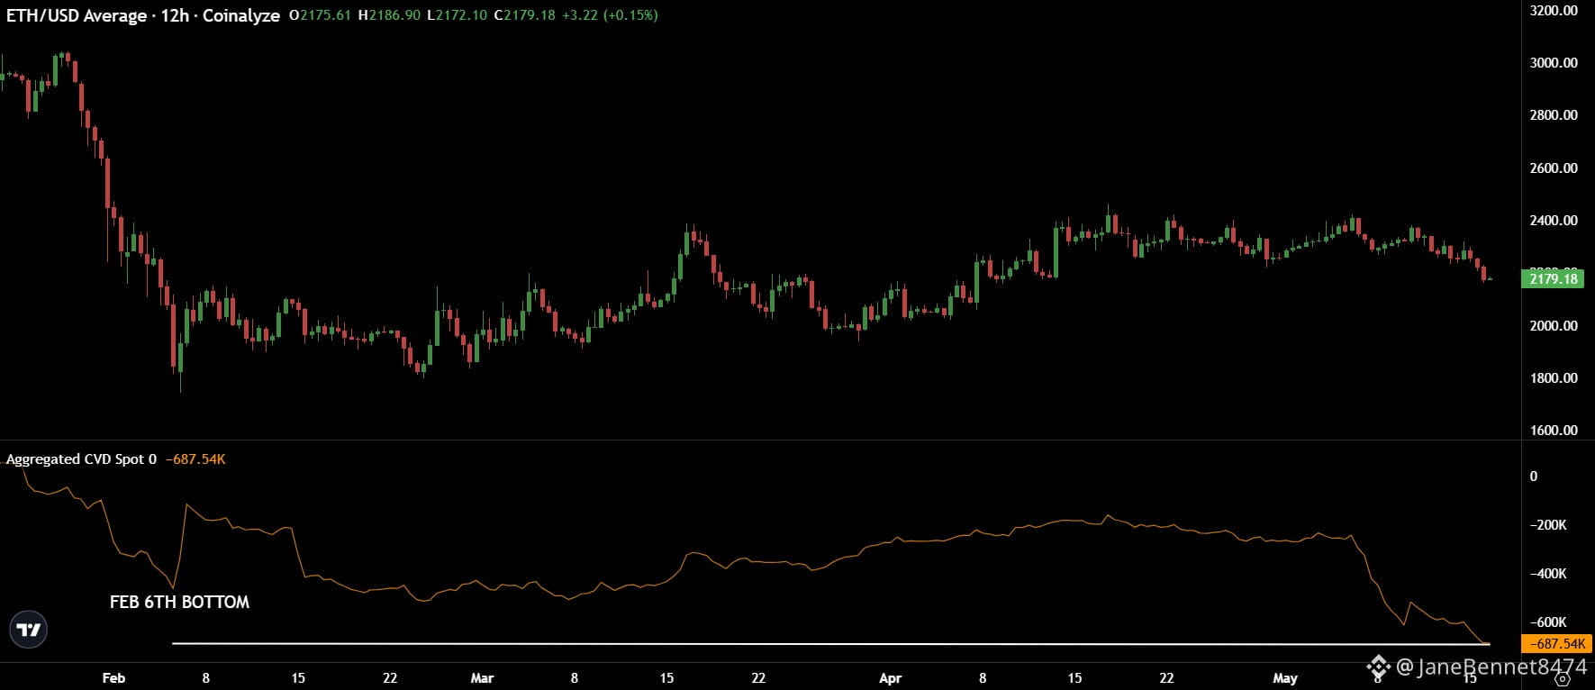
Task: Click the -600K label on the CVD axis
Action: click(1548, 622)
